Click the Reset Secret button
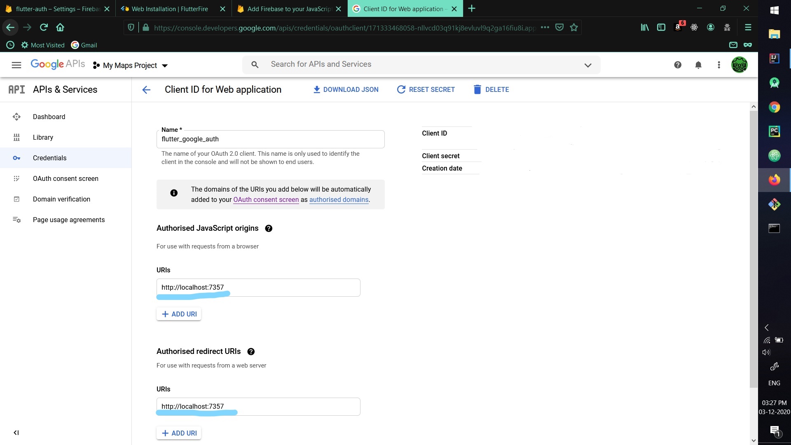This screenshot has width=791, height=445. (x=426, y=89)
